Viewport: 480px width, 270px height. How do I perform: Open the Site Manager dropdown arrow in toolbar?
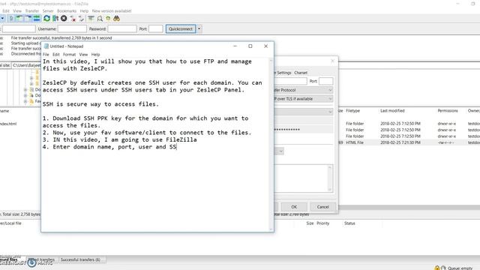(2, 19)
